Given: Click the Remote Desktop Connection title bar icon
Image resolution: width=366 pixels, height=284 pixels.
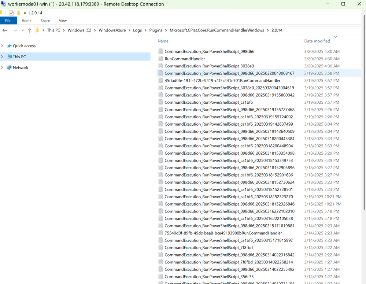Looking at the screenshot, I should click(4, 4).
